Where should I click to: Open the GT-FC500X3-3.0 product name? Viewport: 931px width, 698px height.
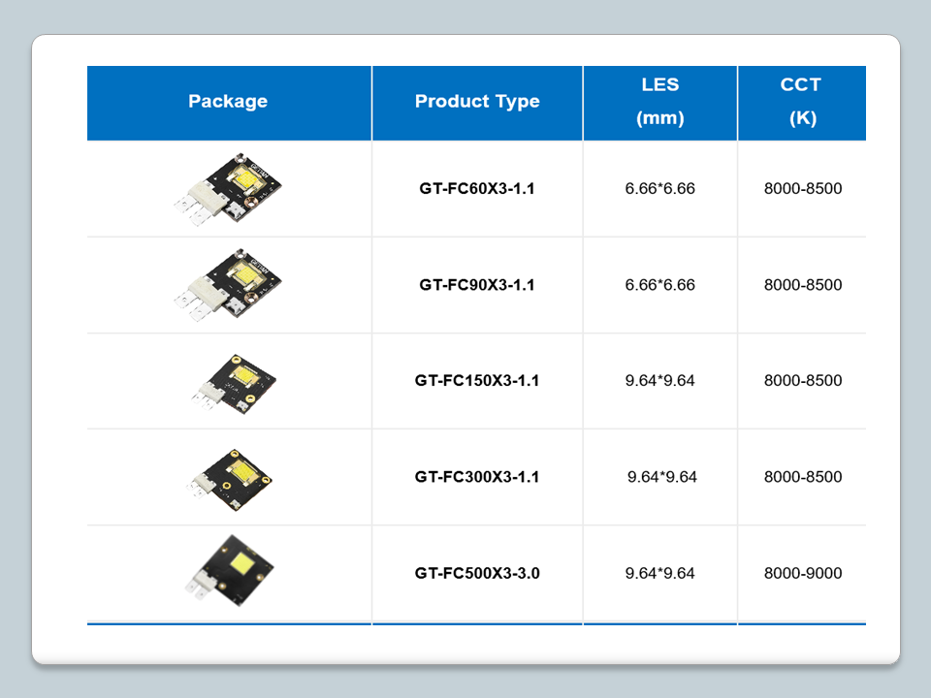[x=477, y=573]
